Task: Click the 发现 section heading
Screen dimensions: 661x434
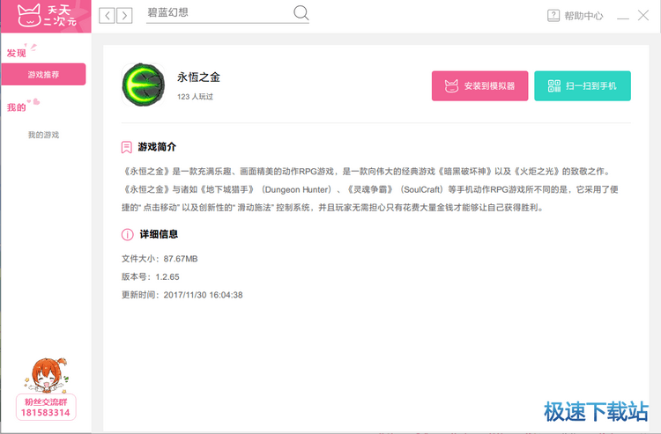Action: 17,53
